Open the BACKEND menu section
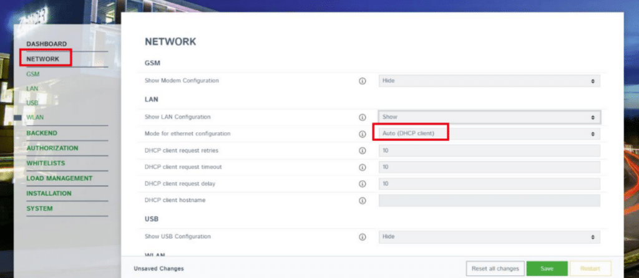 42,133
